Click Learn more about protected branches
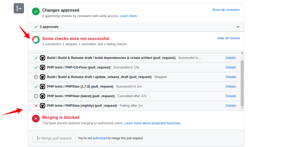 point(153,123)
